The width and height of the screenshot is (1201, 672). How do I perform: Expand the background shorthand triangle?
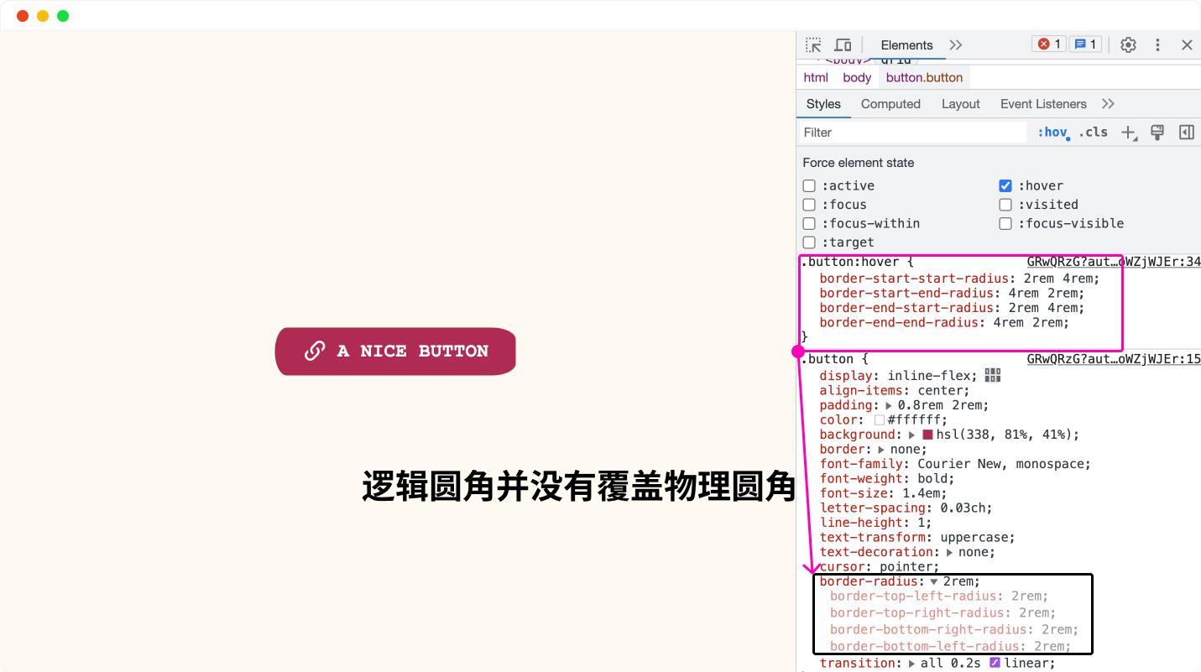point(911,435)
